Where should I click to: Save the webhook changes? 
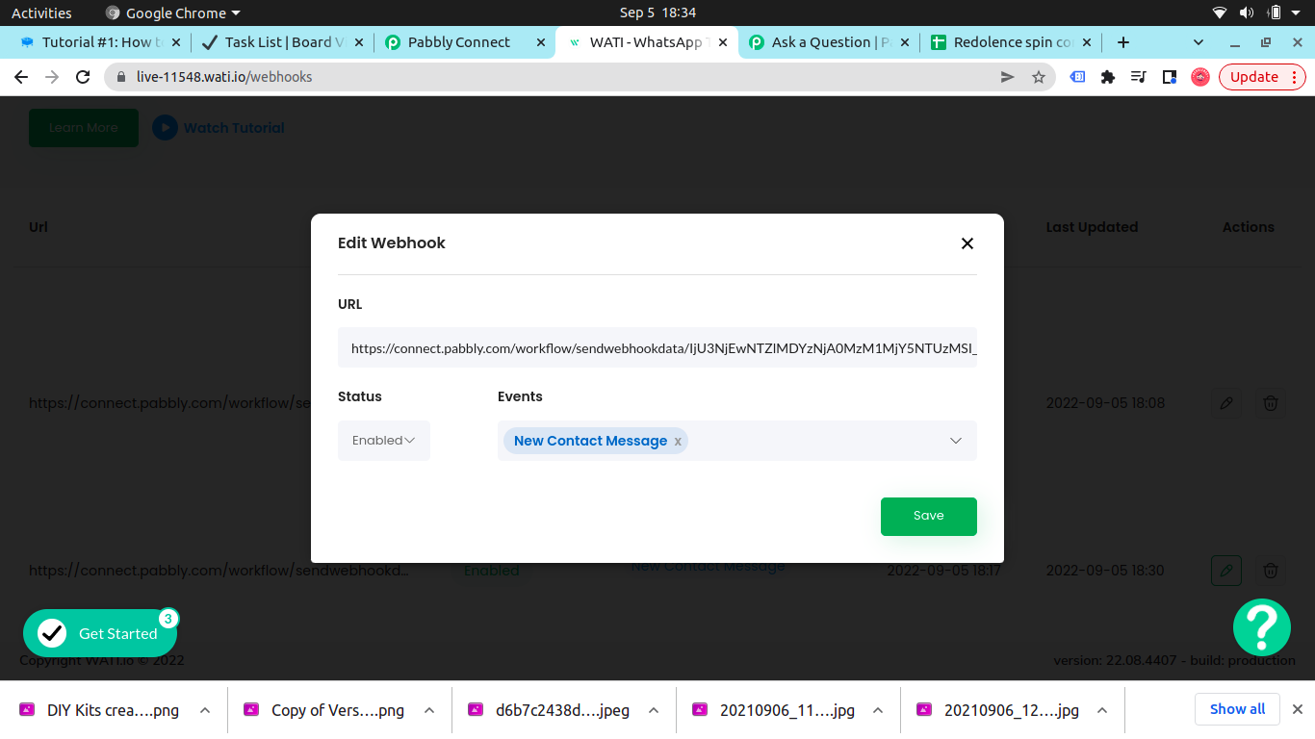(929, 516)
